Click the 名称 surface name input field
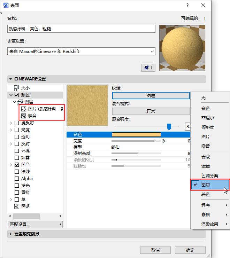Image resolution: width=230 pixels, height=258 pixels. 81,29
